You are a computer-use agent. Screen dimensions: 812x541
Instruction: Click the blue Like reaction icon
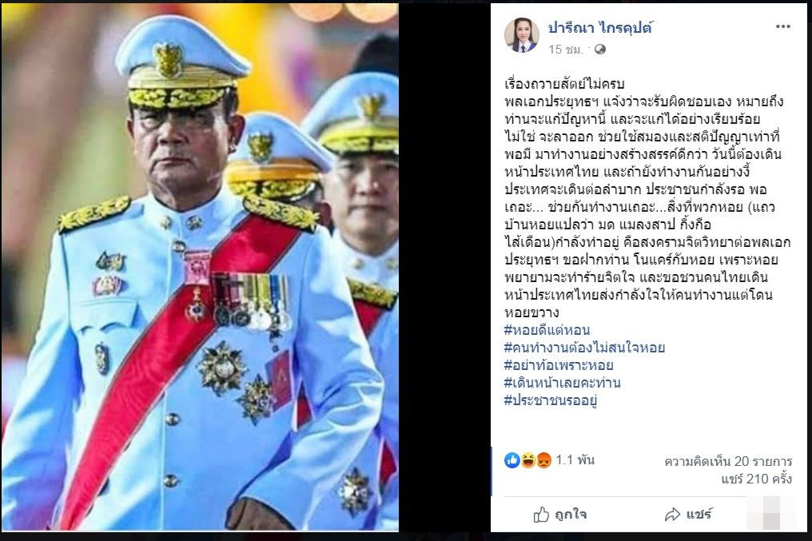click(x=511, y=459)
